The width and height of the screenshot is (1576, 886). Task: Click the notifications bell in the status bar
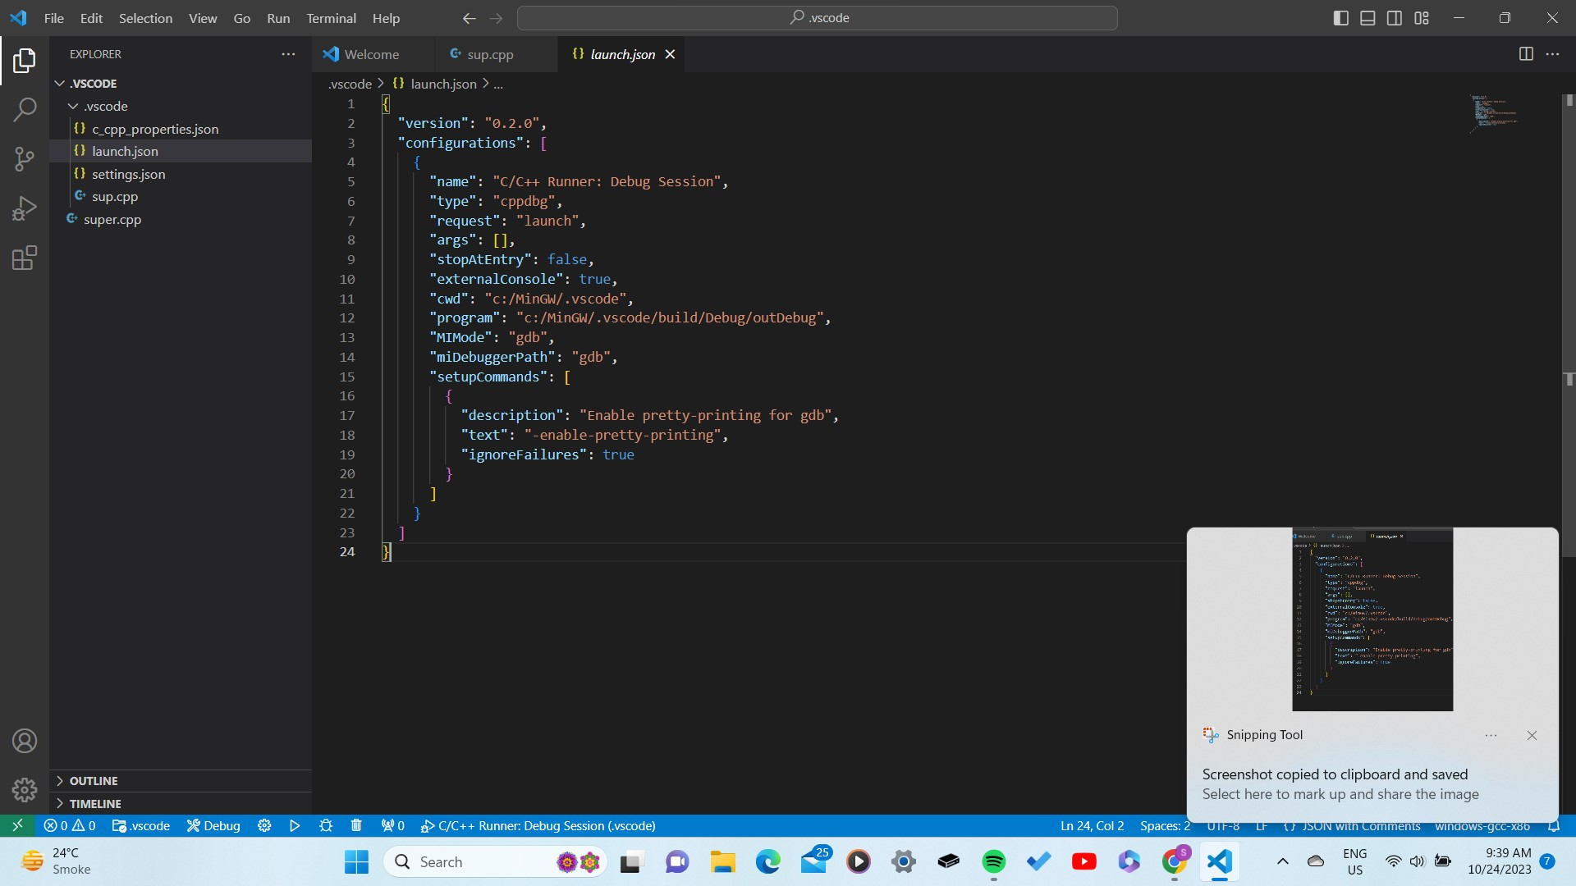(1555, 826)
